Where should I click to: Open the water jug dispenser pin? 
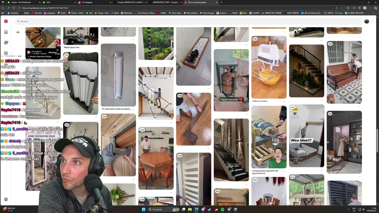click(x=269, y=137)
